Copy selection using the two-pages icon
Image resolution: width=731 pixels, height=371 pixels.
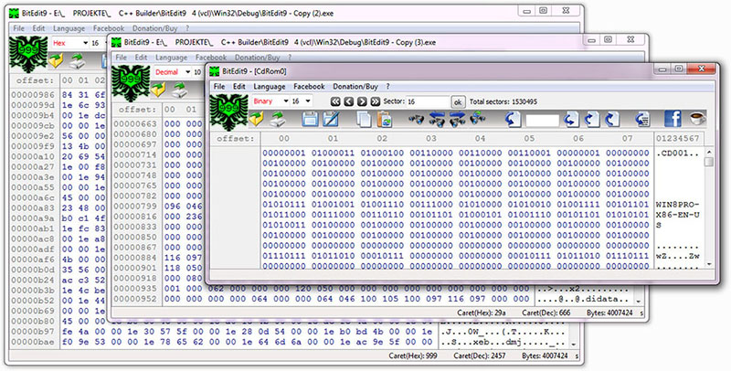364,120
